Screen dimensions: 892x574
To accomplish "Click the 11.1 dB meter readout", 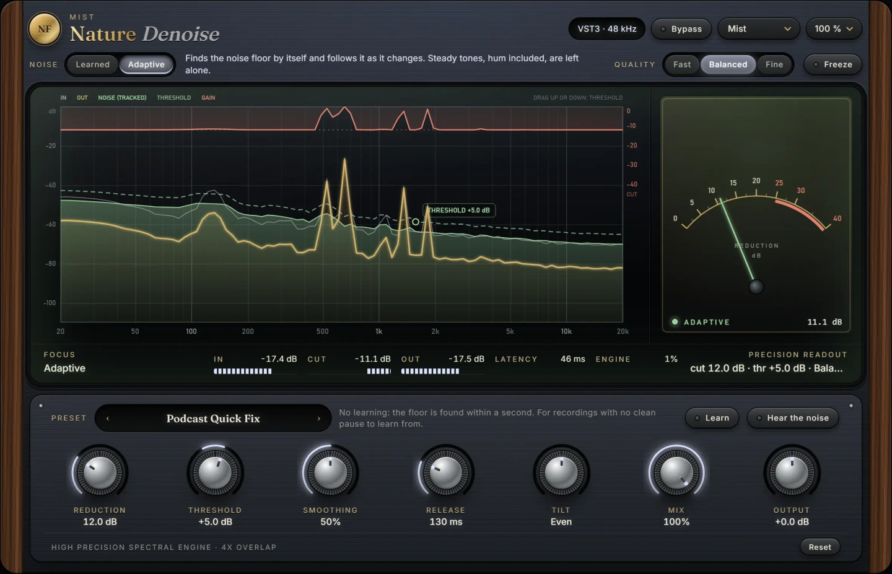I will coord(824,322).
